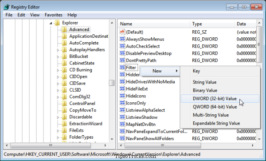
Task: Click the DontPrettyPath DWORD icon
Action: pos(122,60)
